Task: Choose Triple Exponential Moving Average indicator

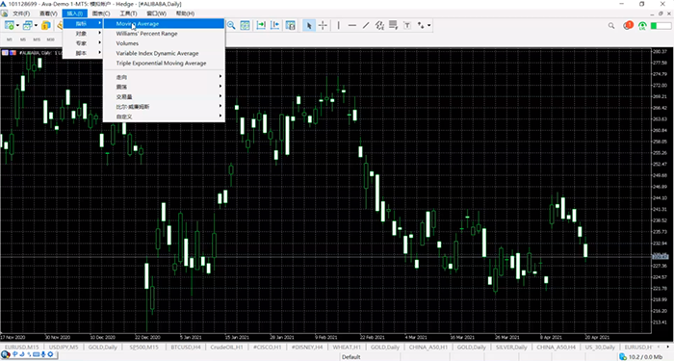Action: tap(164, 64)
